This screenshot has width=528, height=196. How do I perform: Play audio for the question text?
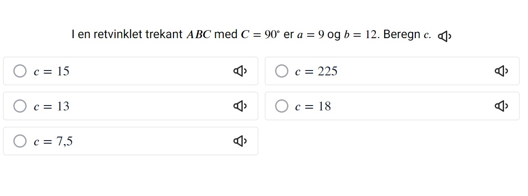[x=445, y=36]
